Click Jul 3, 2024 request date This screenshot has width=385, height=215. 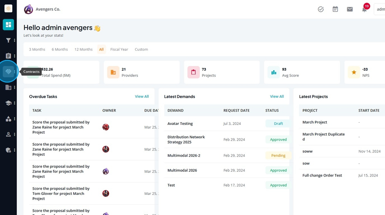[232, 124]
